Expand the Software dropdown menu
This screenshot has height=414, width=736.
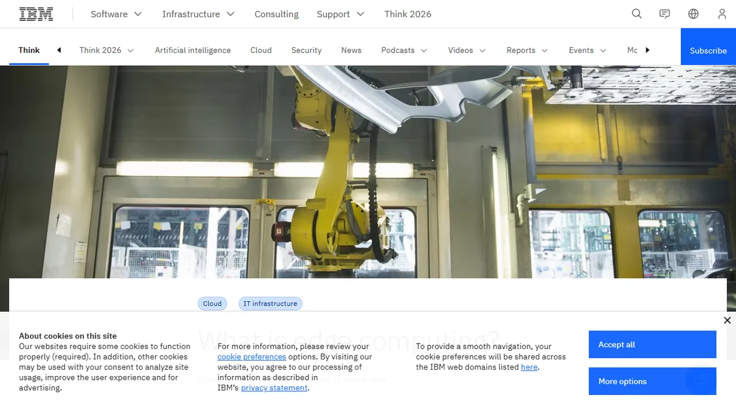click(116, 13)
